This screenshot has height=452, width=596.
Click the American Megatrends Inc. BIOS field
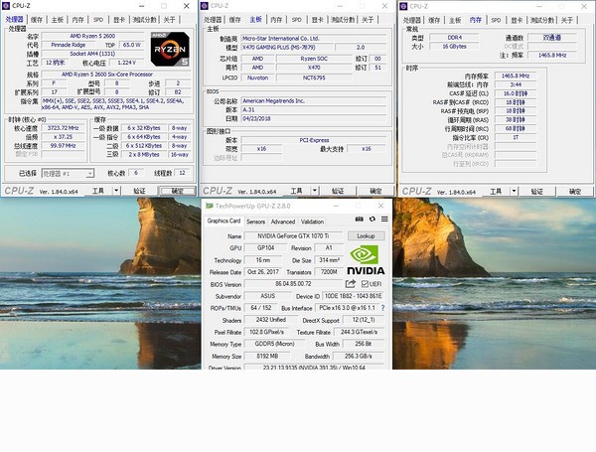314,100
